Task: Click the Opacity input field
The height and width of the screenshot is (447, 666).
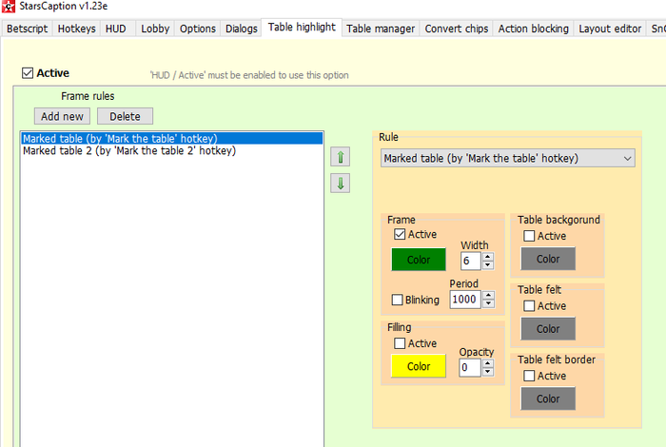Action: (x=471, y=368)
